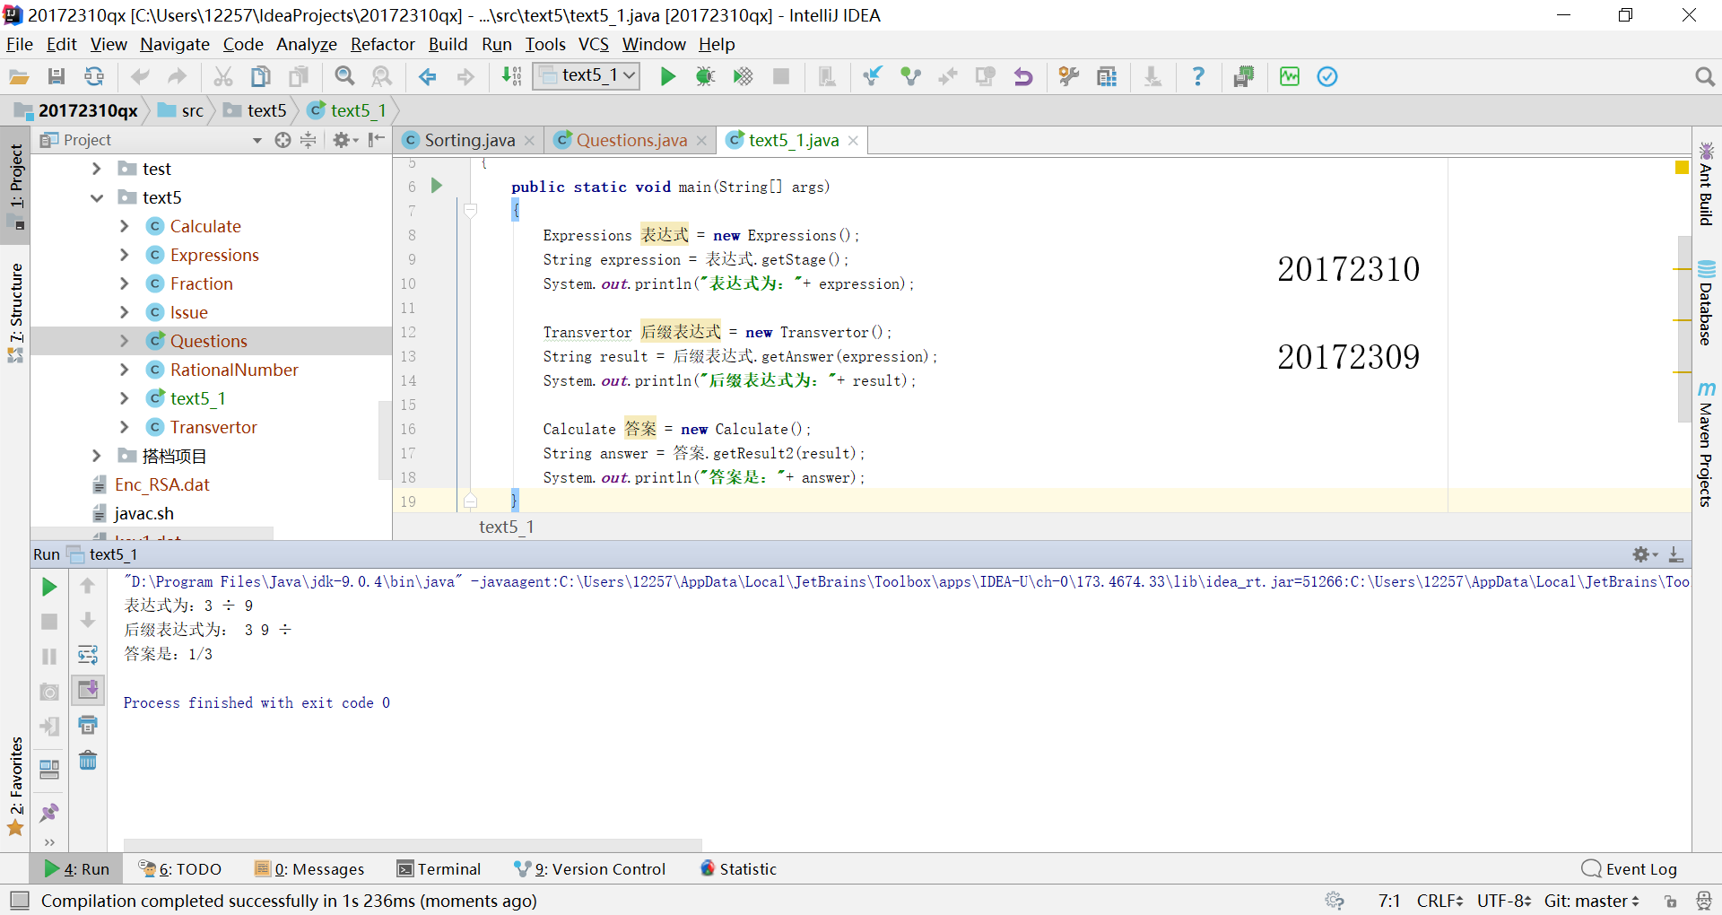The height and width of the screenshot is (915, 1722).
Task: Toggle scroll to end in Run console
Action: pyautogui.click(x=88, y=690)
